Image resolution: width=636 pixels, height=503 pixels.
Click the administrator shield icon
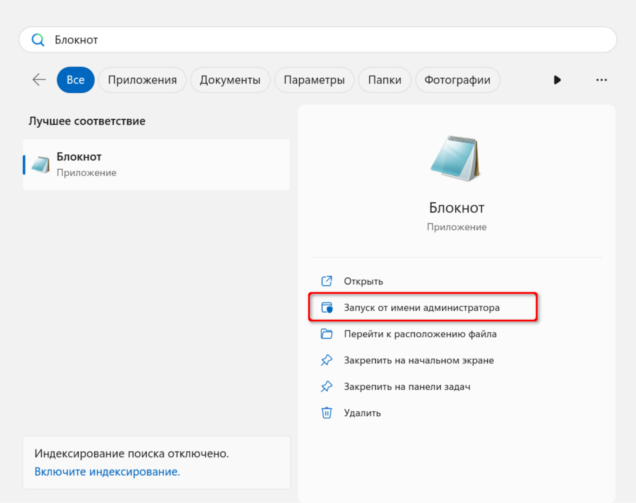pos(327,308)
